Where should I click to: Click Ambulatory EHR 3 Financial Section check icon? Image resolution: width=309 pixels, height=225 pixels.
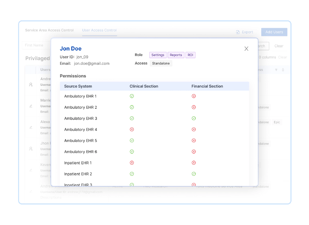pos(194,118)
